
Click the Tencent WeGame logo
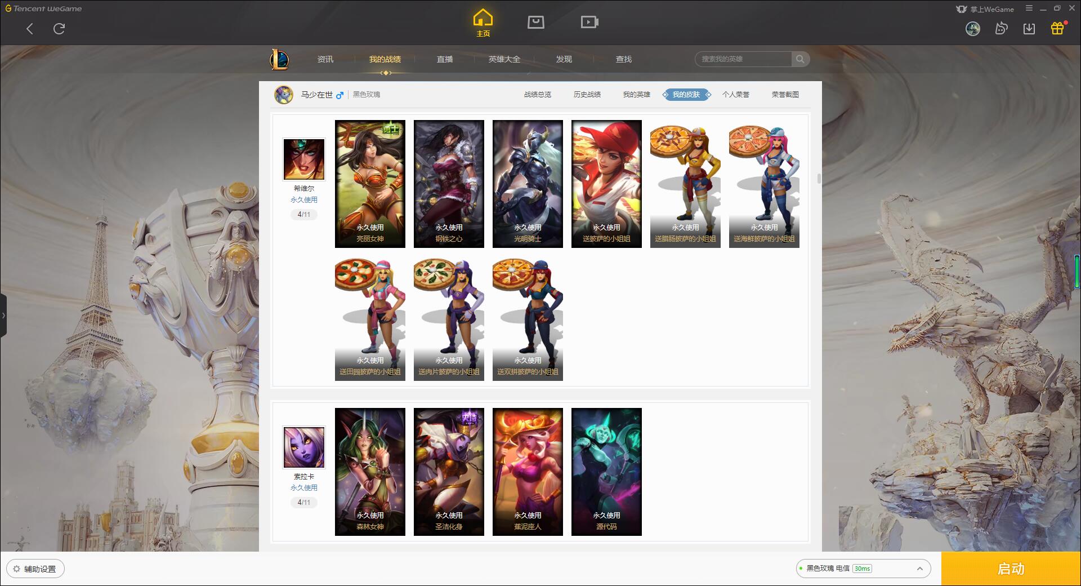point(43,8)
